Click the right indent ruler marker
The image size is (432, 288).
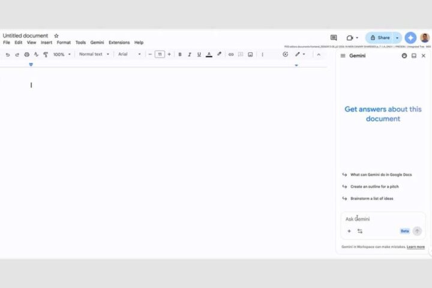296,65
